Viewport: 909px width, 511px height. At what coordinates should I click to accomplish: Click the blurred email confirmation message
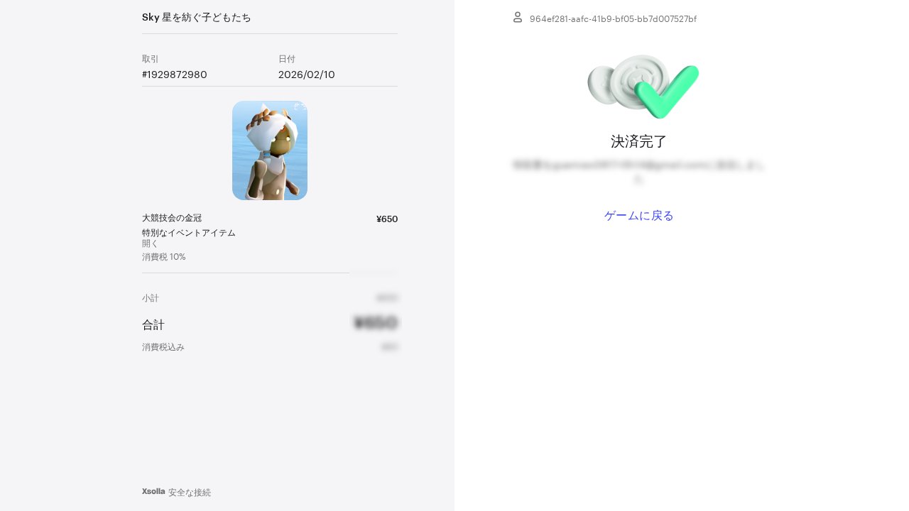pos(639,172)
